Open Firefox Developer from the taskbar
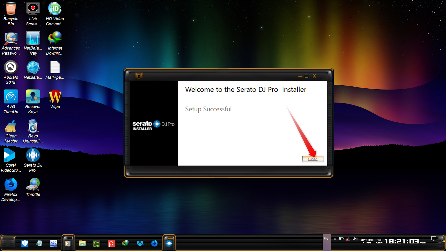 pos(154,243)
